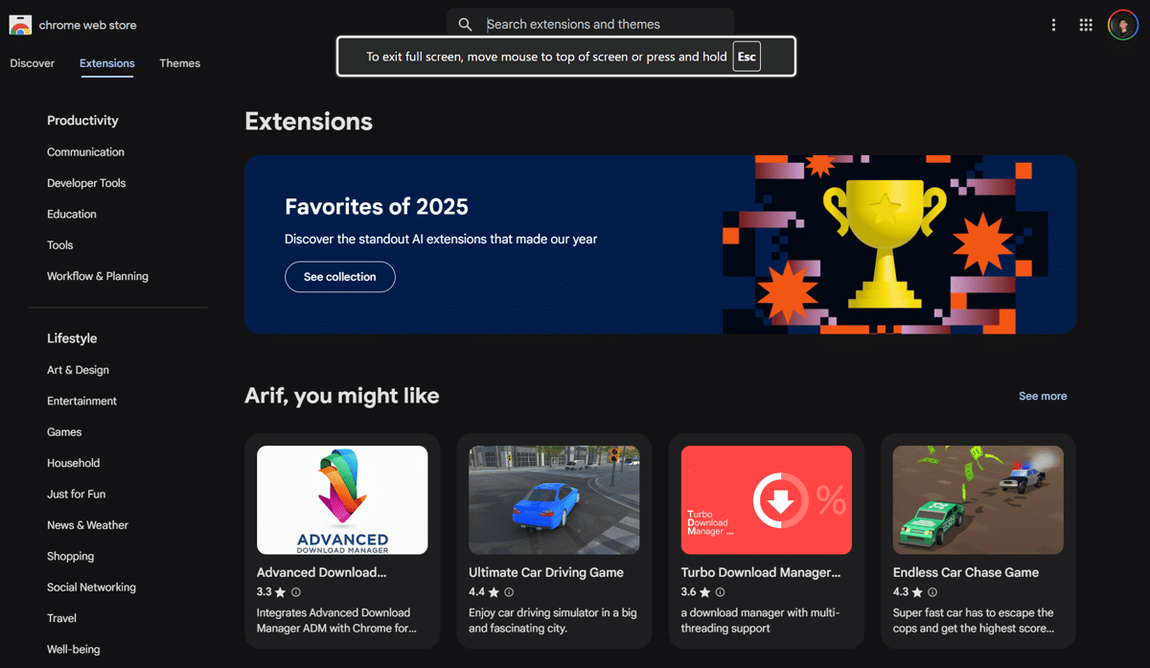
Task: Open the See more link
Action: (1043, 396)
